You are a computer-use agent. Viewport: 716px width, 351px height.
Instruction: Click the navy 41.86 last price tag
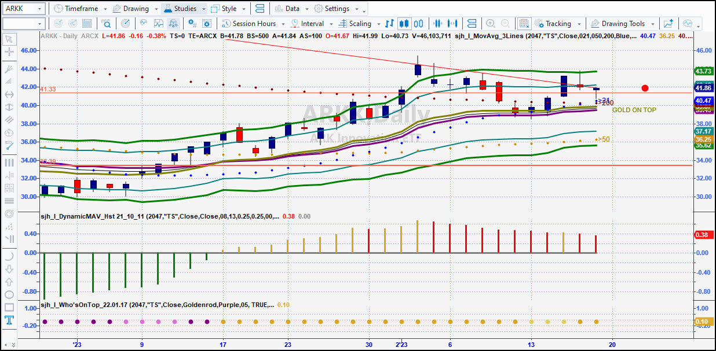click(703, 88)
